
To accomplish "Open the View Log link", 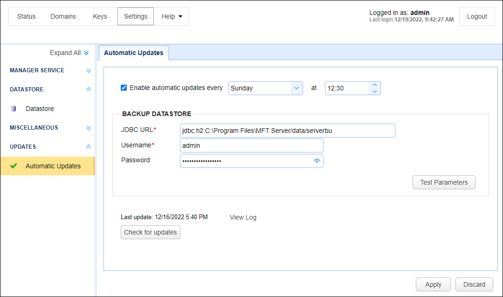I will point(243,217).
